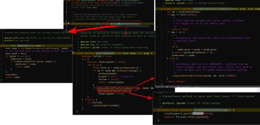Click the setHead(node) call
This screenshot has height=125, width=260.
click(108, 74)
